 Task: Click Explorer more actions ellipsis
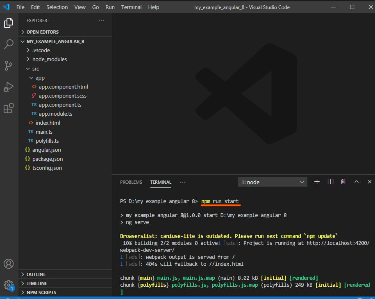tap(101, 20)
